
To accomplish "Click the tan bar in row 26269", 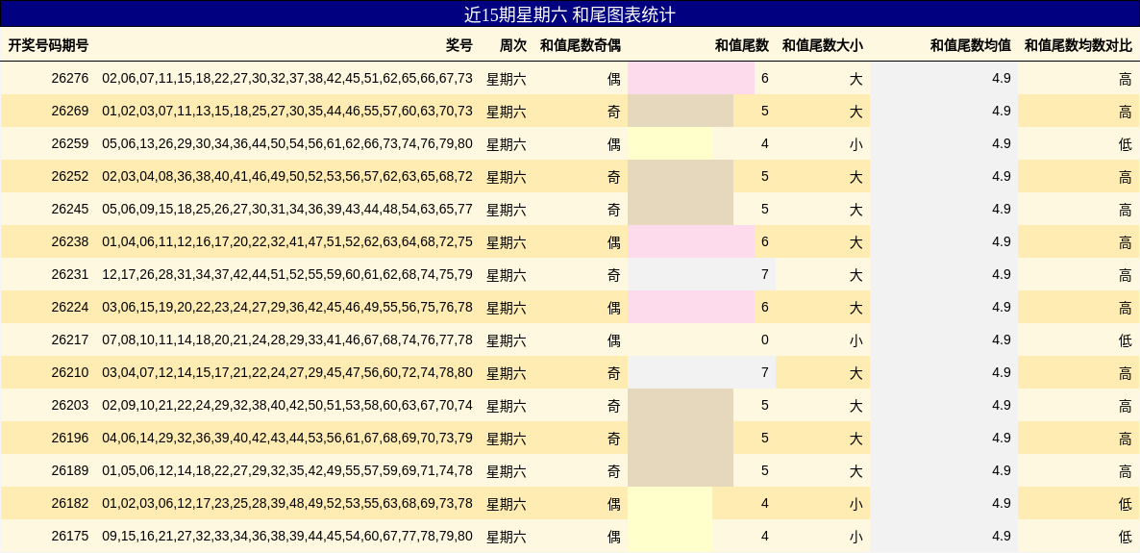I will pos(681,111).
